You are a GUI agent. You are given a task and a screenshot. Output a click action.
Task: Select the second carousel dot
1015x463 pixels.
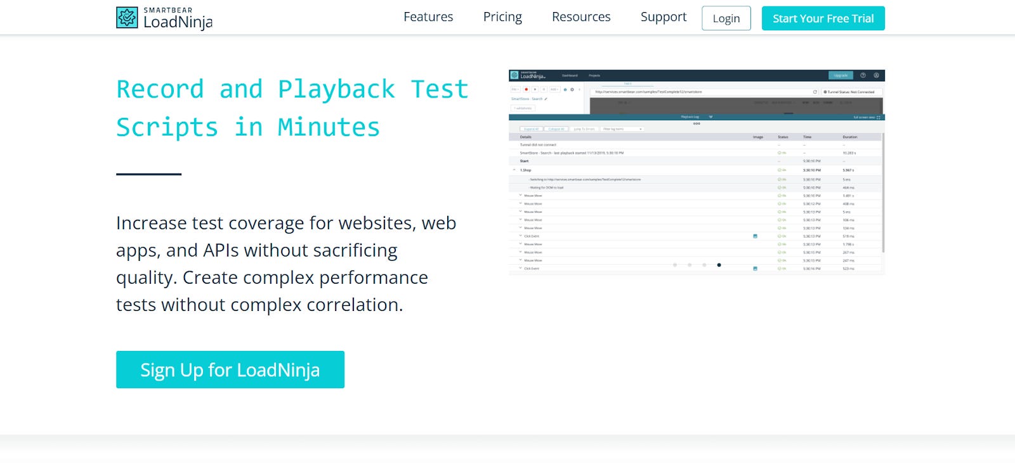[x=690, y=265]
